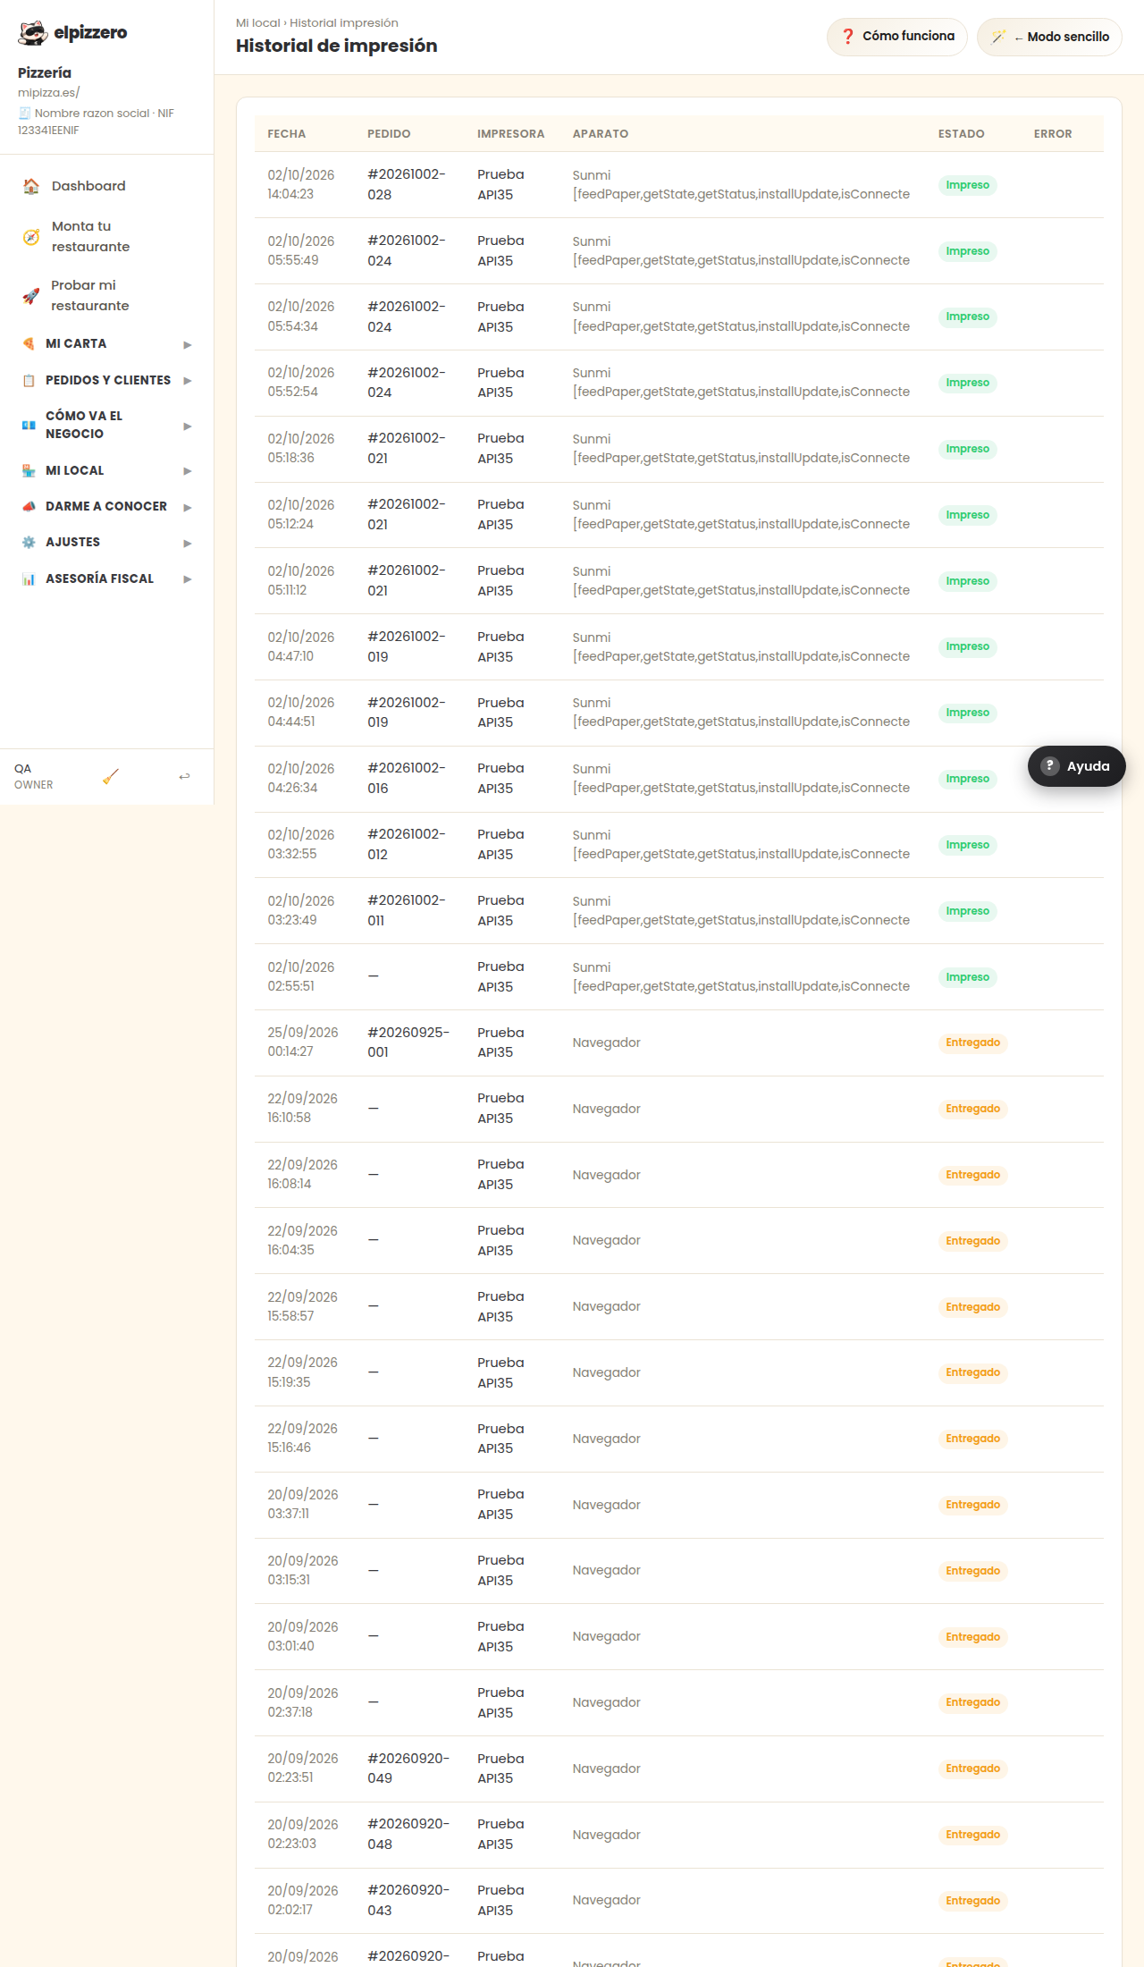Click the mipizza.es/ link under Pizzería

coord(48,92)
